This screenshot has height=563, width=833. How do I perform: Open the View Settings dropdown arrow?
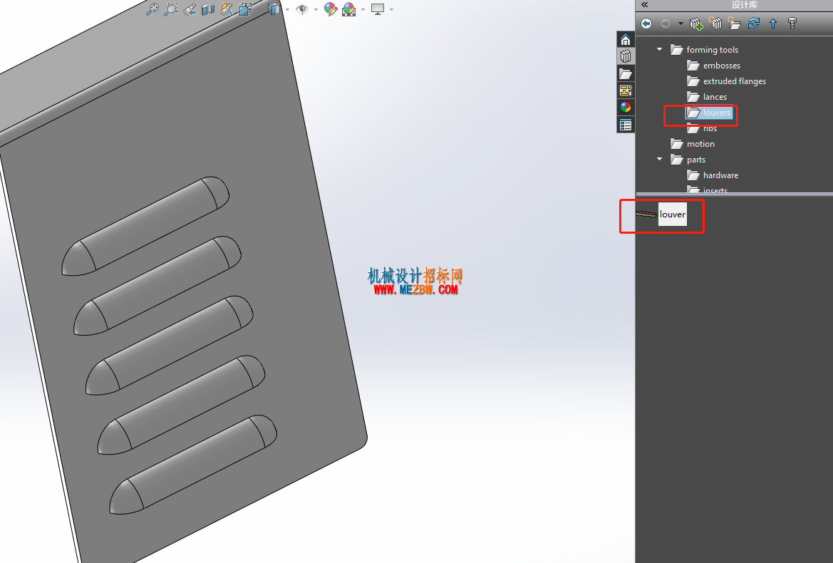click(x=391, y=9)
